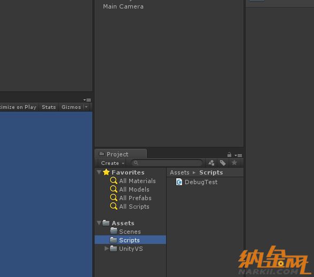Click the Search by Label tag icon
314x277 pixels.
pos(223,163)
